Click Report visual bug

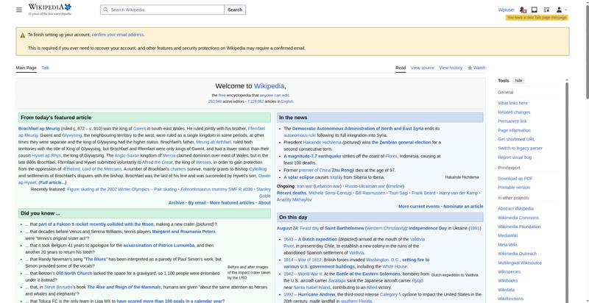click(515, 157)
